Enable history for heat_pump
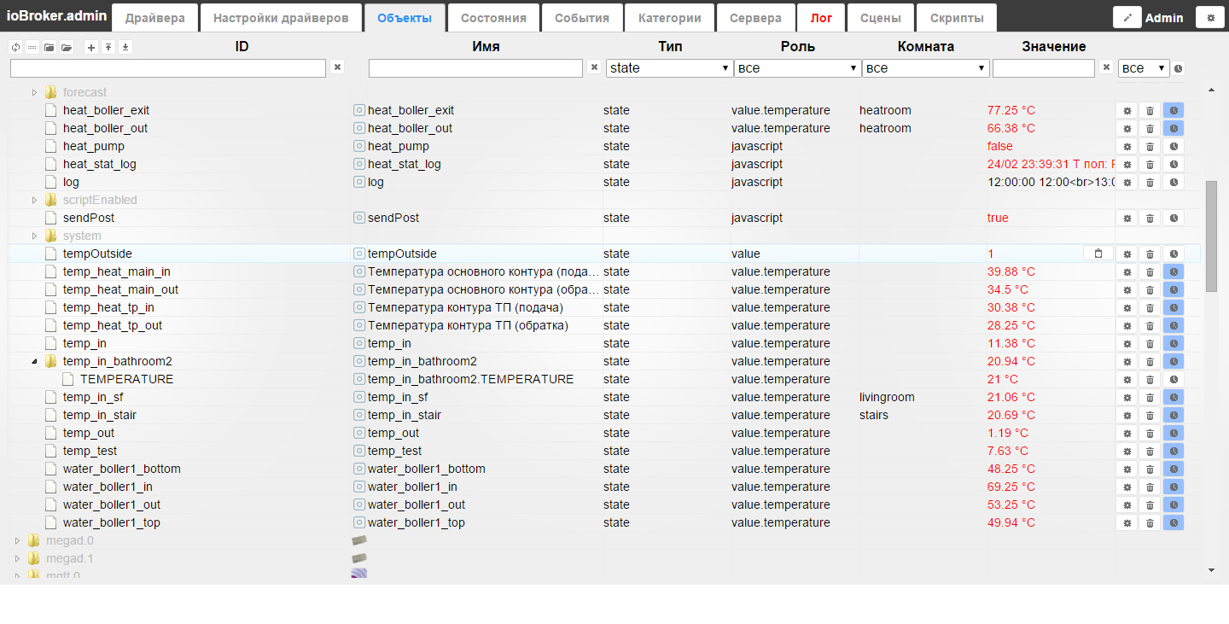The height and width of the screenshot is (624, 1229). pos(1174,146)
